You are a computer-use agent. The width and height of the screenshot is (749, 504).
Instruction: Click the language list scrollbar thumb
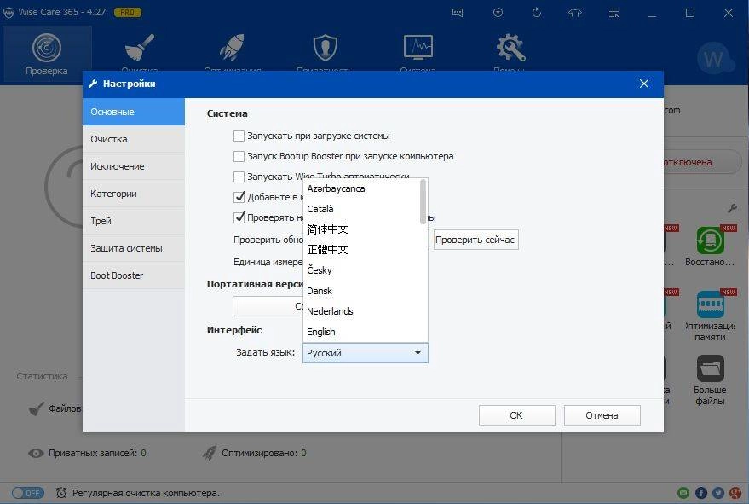pos(423,201)
